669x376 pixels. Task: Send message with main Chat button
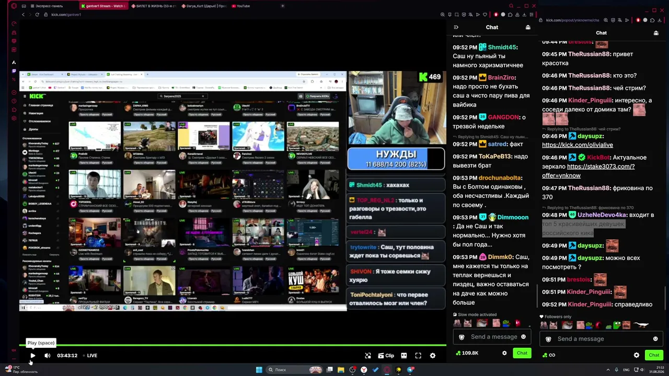[x=522, y=353]
